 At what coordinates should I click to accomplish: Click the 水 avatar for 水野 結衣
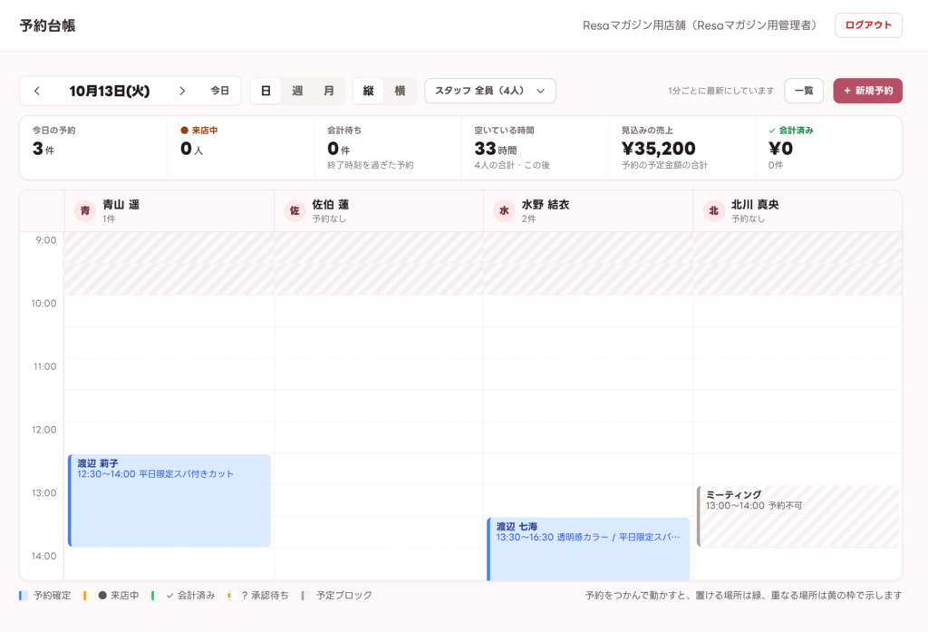point(504,211)
